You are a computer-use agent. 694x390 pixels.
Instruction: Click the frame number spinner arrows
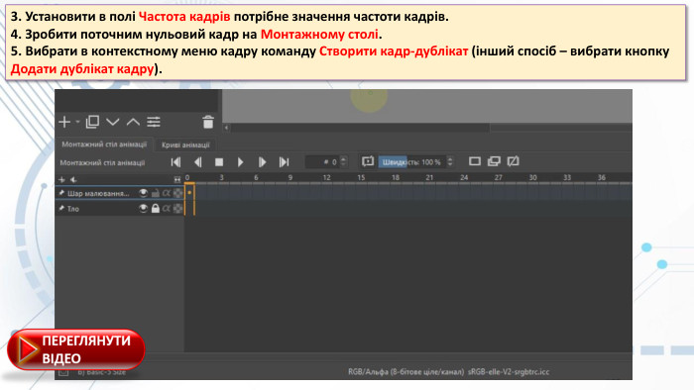tap(343, 162)
